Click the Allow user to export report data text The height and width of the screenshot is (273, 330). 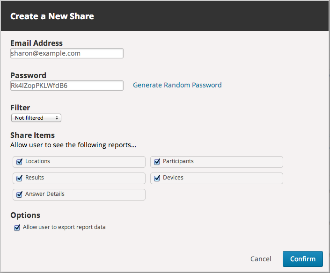pos(64,228)
